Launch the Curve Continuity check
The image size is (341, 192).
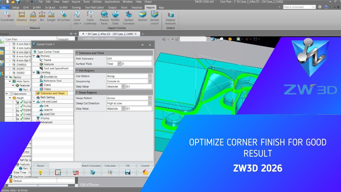90,18
